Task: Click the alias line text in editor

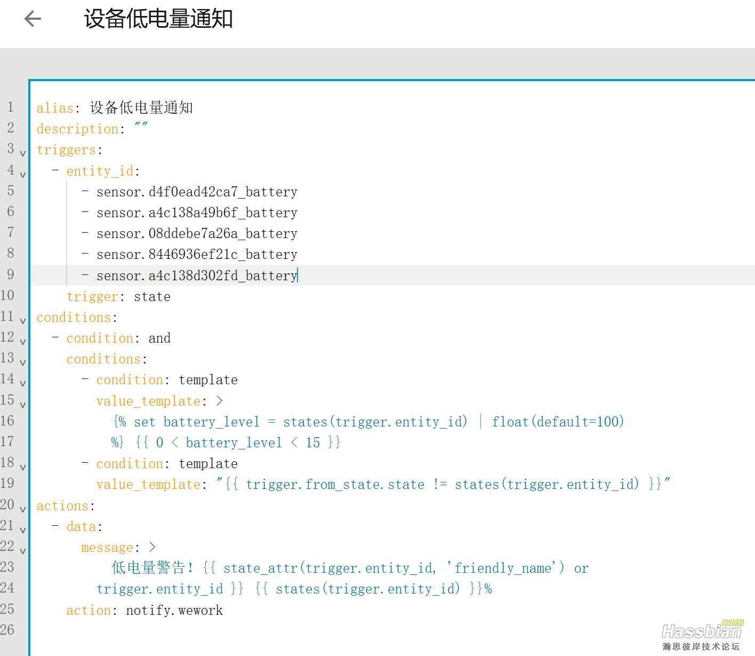Action: pos(115,108)
